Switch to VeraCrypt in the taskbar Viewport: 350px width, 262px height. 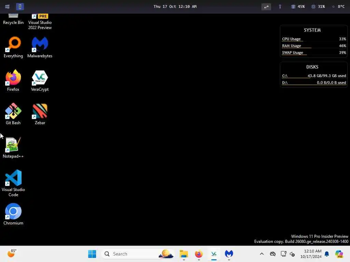tap(214, 254)
